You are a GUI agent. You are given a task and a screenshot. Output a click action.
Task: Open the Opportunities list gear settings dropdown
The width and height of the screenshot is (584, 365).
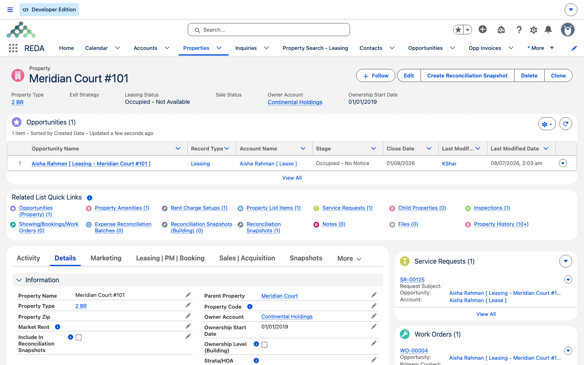pyautogui.click(x=547, y=124)
